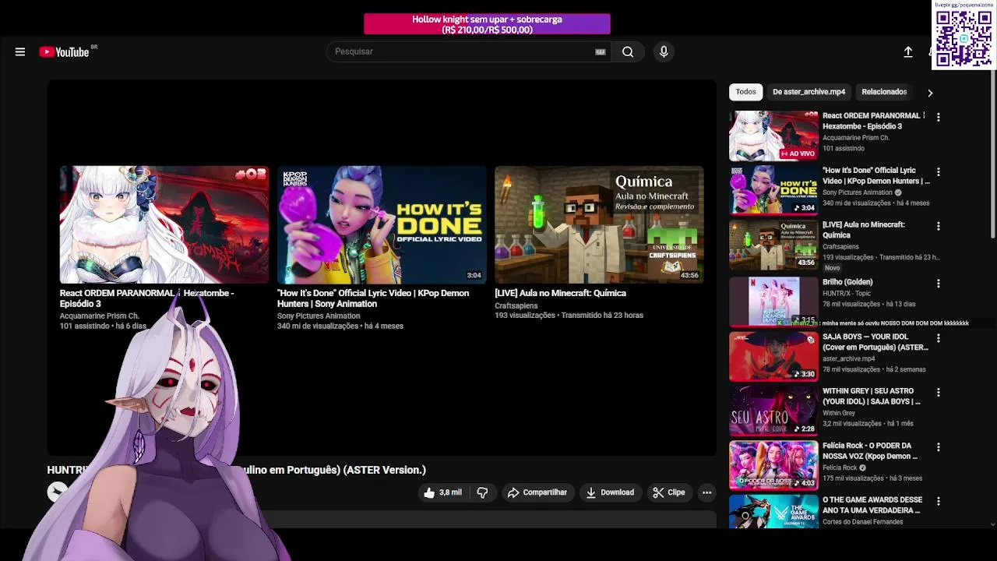Click the QR code overlay
Screen dimensions: 997x561
pyautogui.click(x=964, y=38)
